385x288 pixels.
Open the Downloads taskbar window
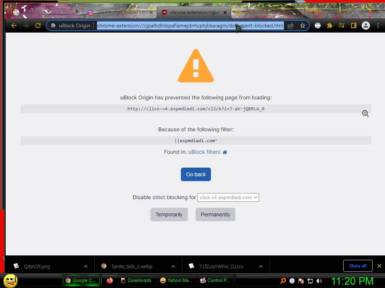[136, 280]
